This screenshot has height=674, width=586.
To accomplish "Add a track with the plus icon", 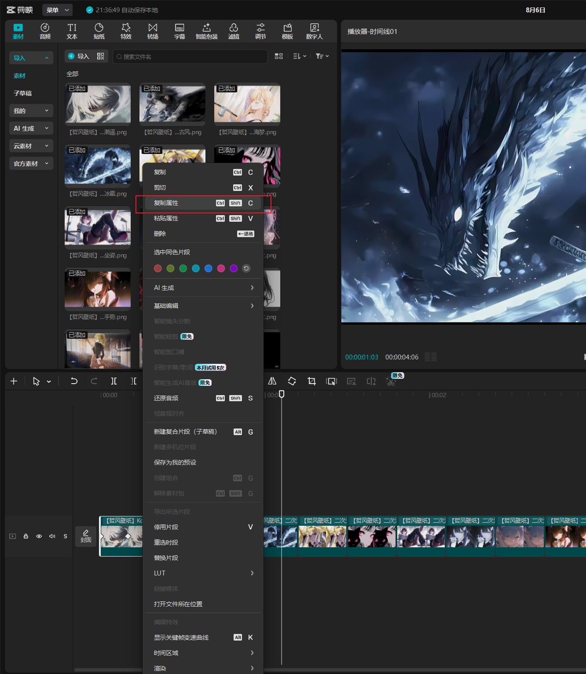I will [14, 381].
